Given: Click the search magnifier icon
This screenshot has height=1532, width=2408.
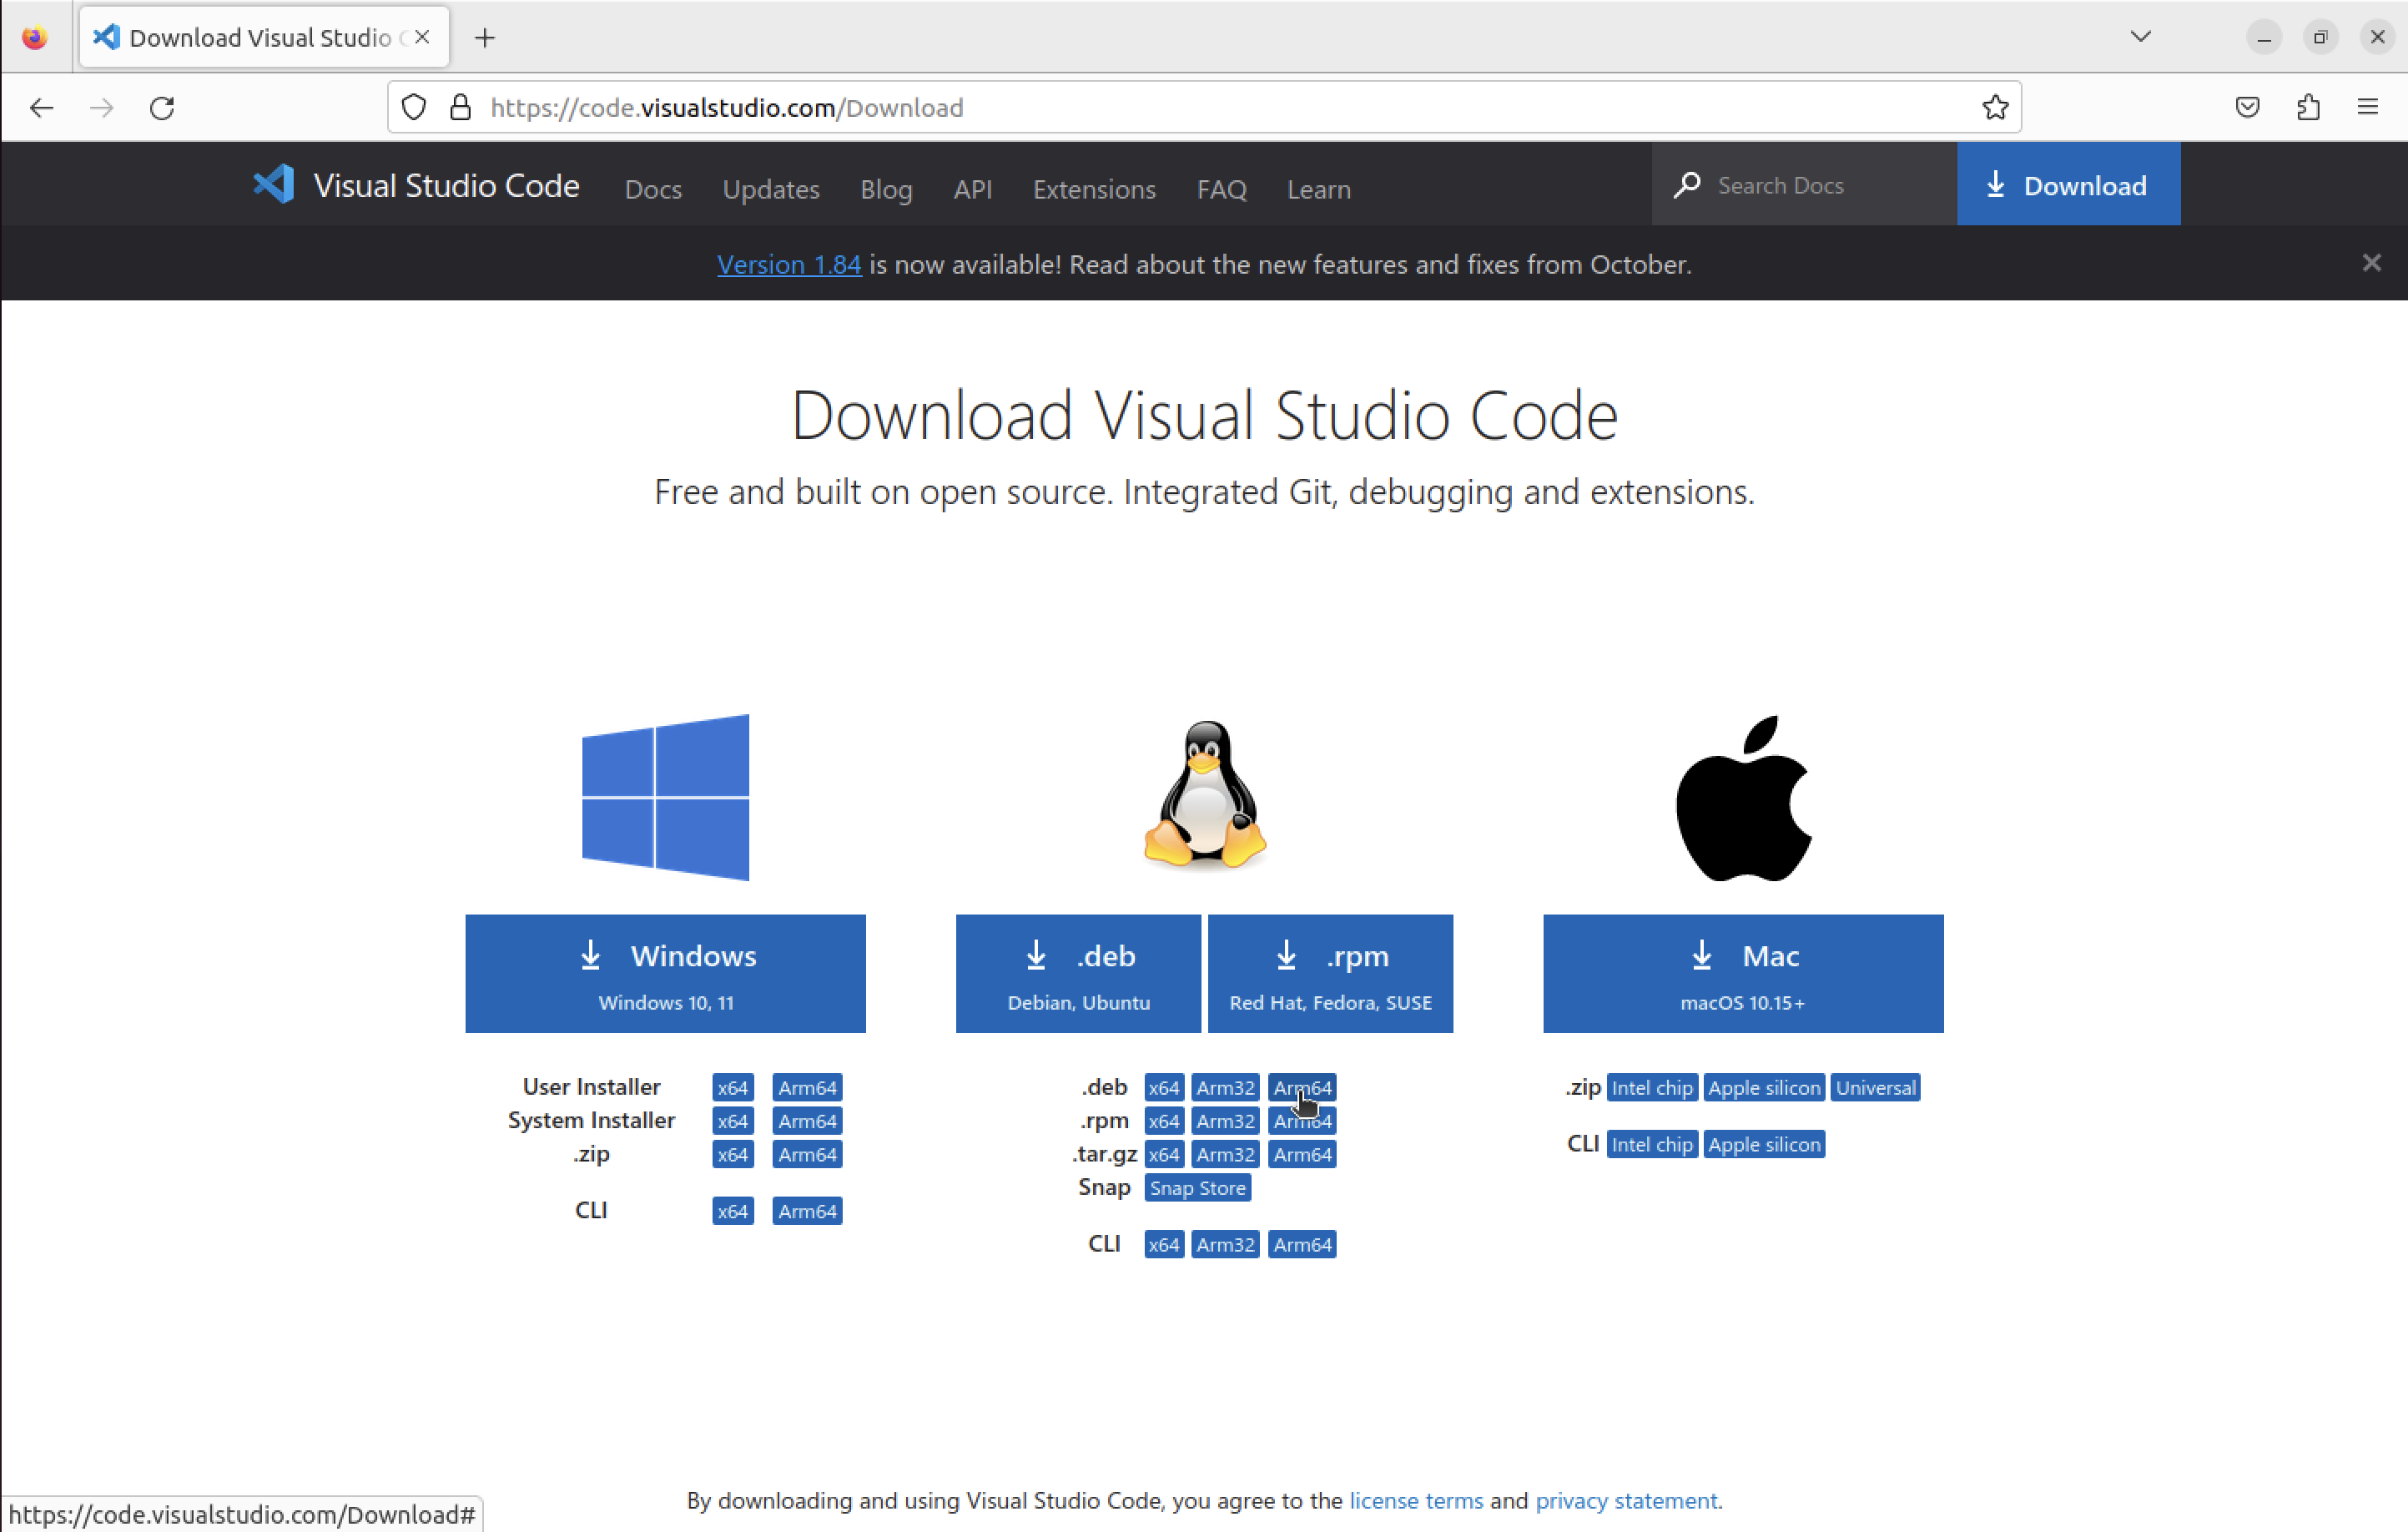Looking at the screenshot, I should point(1687,185).
